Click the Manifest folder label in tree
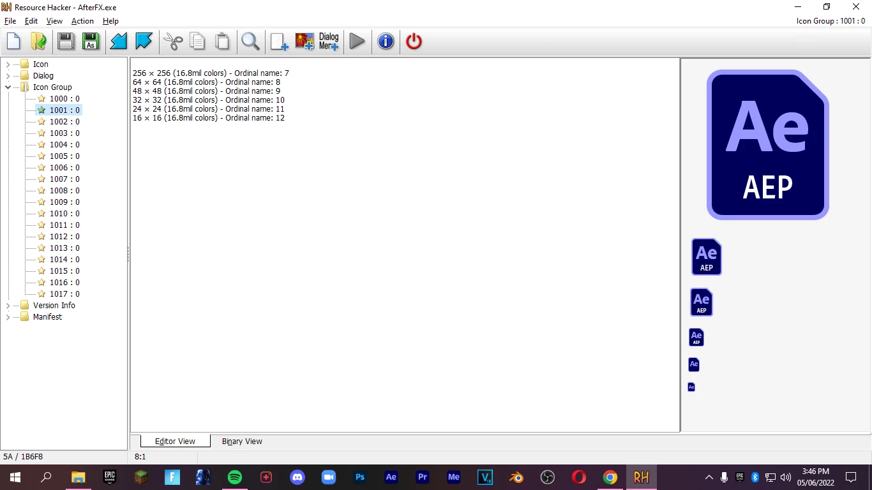The height and width of the screenshot is (490, 872). click(47, 317)
